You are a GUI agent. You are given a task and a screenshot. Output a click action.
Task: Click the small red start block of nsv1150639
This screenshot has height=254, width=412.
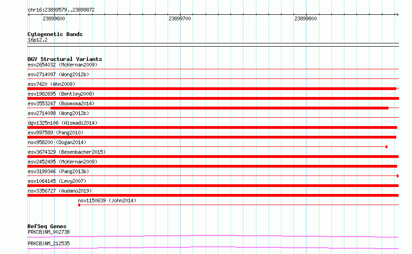tap(79, 205)
